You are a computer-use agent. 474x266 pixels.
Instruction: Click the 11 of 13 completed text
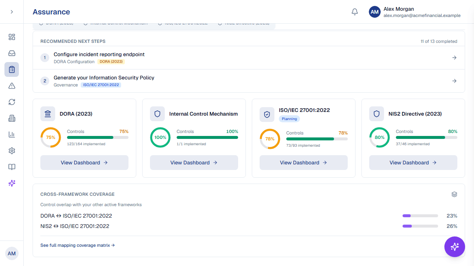pos(439,41)
